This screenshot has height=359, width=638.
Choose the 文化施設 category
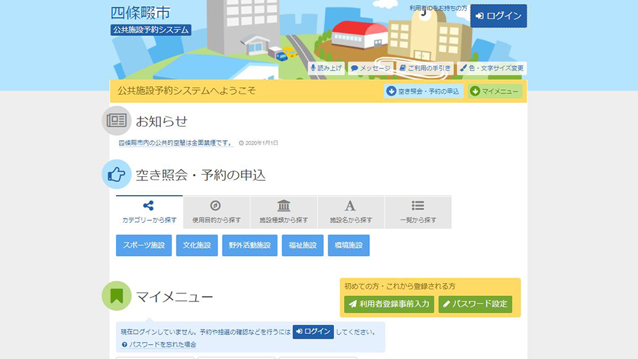[x=197, y=245]
